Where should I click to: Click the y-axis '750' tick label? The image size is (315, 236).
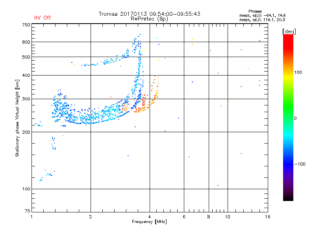coord(26,25)
